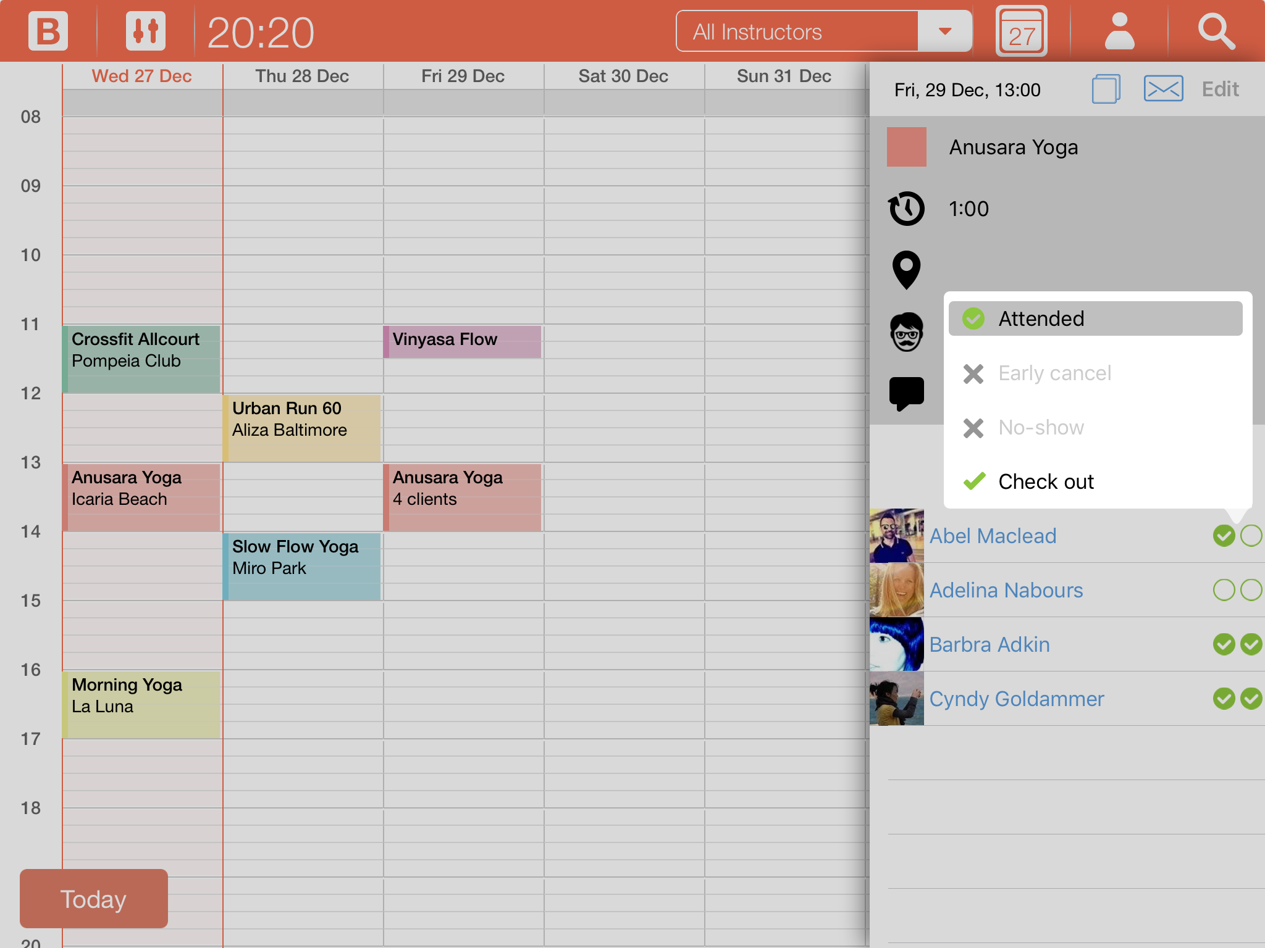The image size is (1265, 948).
Task: Toggle Adelina Nabours attended circle
Action: pos(1224,590)
